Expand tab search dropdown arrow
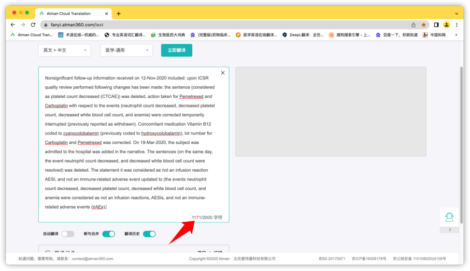Image resolution: width=470 pixels, height=271 pixels. (457, 14)
